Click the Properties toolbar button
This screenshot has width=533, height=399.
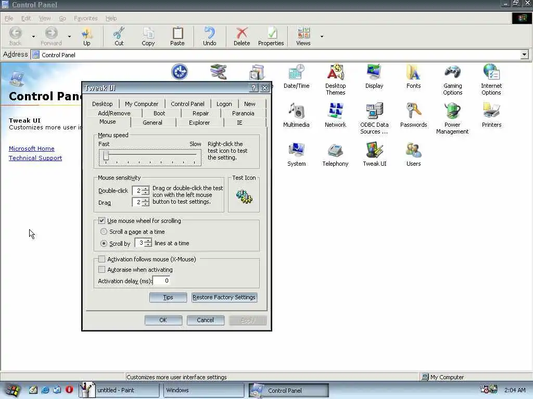[271, 36]
